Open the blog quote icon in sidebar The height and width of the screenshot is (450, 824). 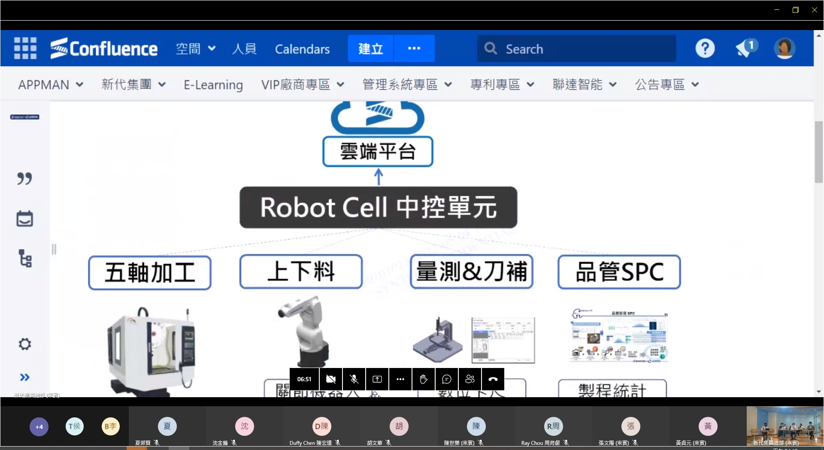tap(24, 178)
